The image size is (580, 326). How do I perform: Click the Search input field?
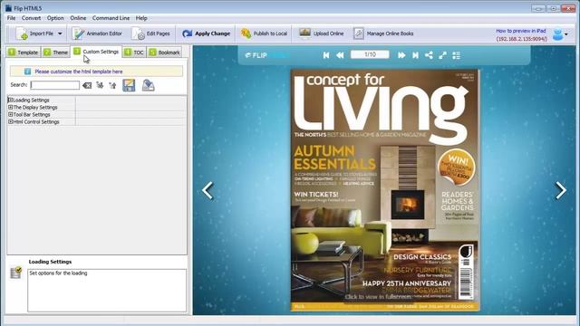(54, 85)
